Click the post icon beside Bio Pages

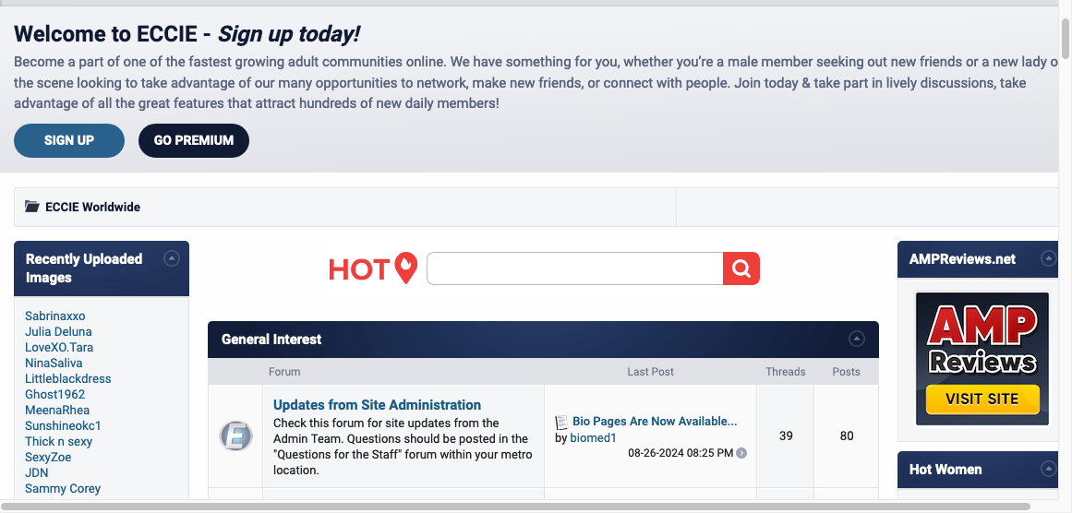click(561, 422)
